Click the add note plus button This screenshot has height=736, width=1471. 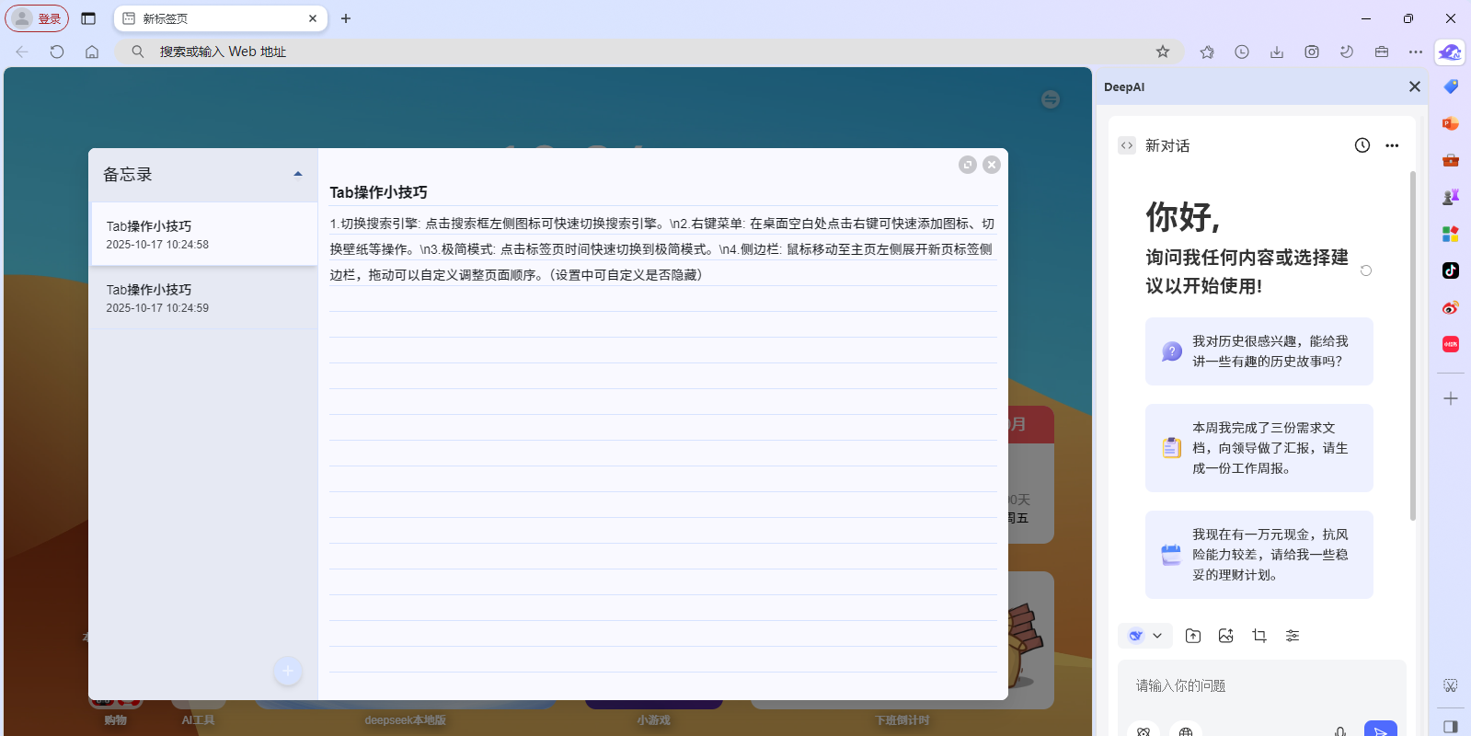click(x=288, y=671)
